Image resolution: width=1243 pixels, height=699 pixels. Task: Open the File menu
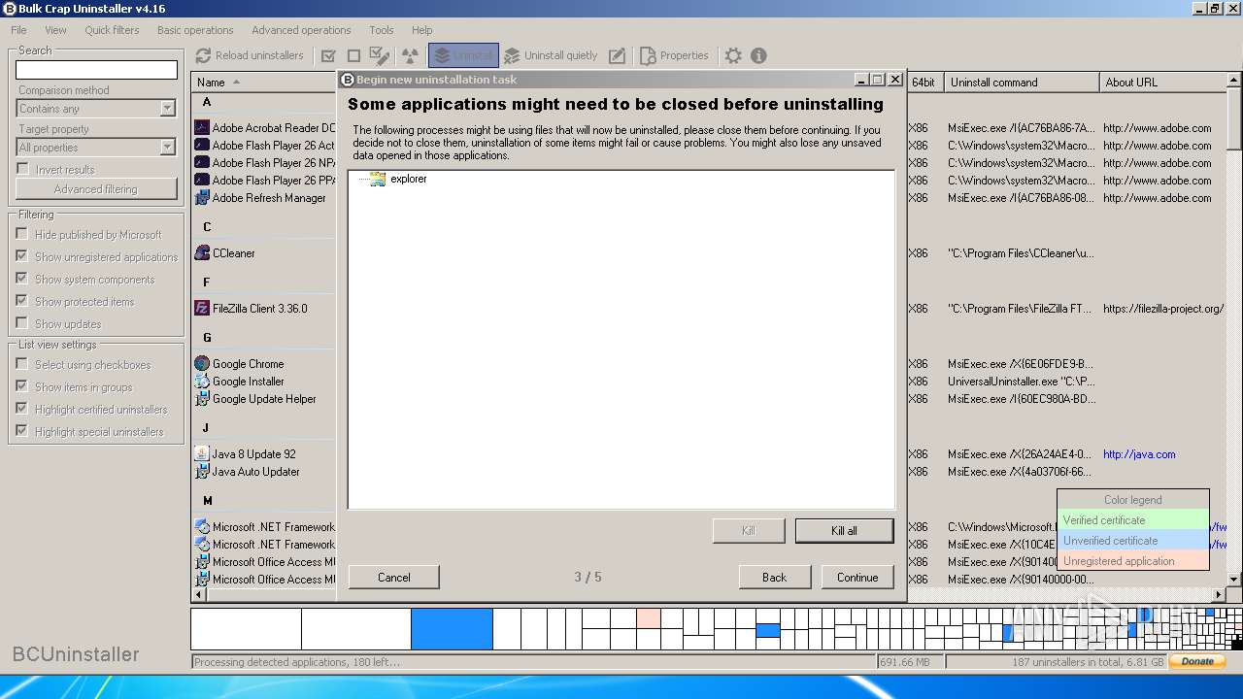[x=19, y=30]
